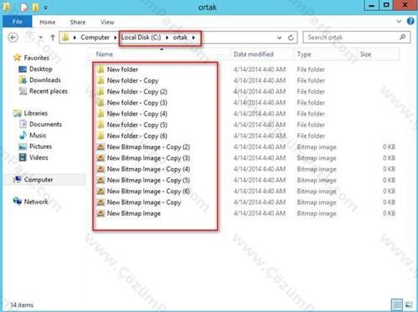
Task: Open Downloads in the navigation pane
Action: coord(45,80)
